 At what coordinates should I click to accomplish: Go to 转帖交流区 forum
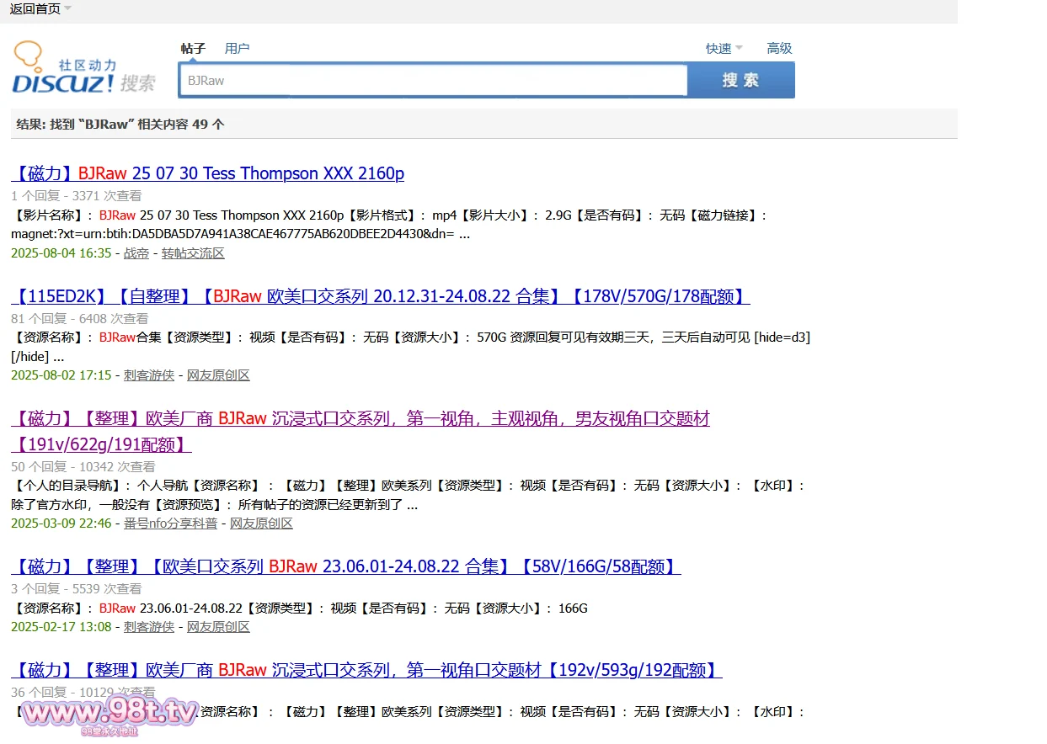tap(193, 253)
